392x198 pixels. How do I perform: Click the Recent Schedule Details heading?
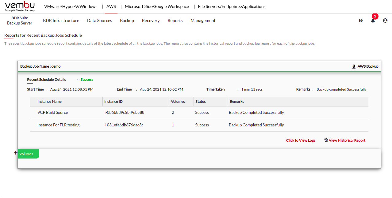(x=47, y=80)
